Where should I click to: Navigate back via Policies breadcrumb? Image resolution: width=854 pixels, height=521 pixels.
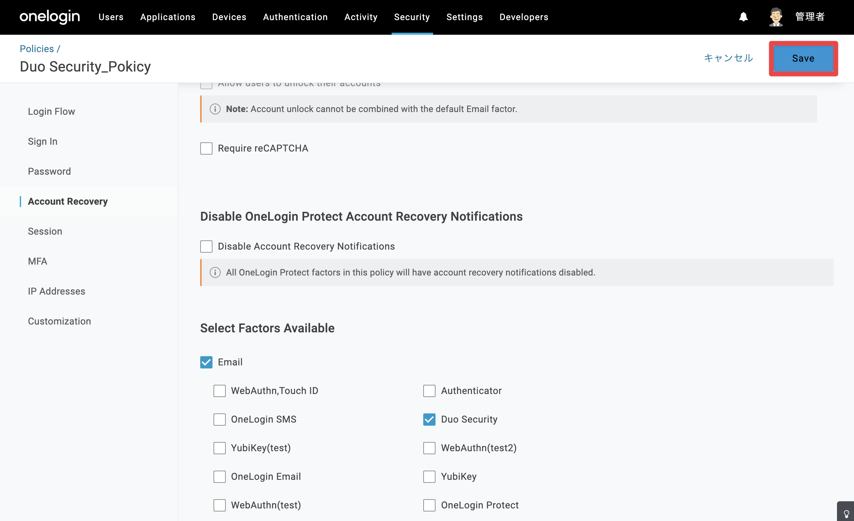37,49
